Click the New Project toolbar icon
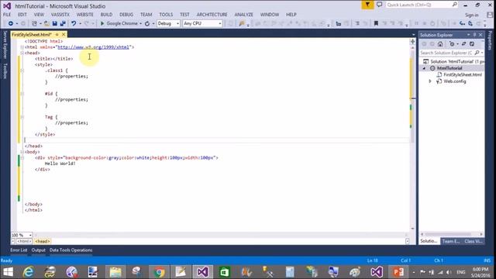 pyautogui.click(x=34, y=23)
